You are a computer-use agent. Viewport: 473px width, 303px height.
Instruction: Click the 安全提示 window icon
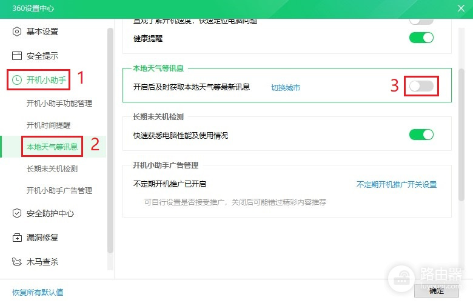coord(17,56)
